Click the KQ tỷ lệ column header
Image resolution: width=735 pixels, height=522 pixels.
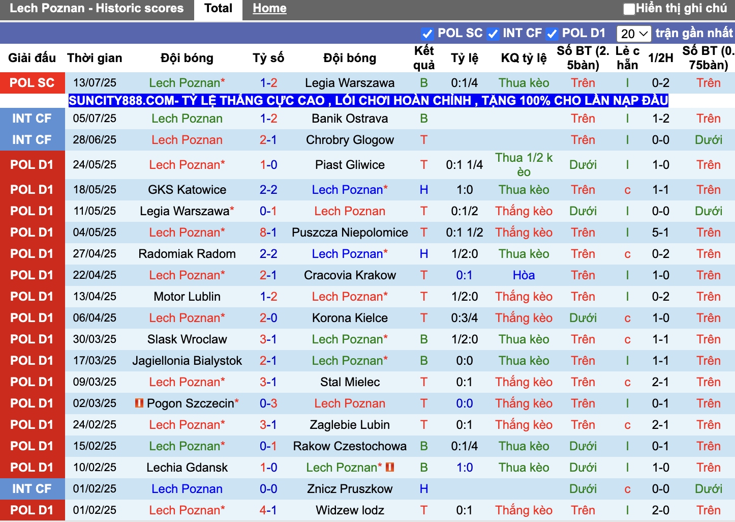point(524,58)
